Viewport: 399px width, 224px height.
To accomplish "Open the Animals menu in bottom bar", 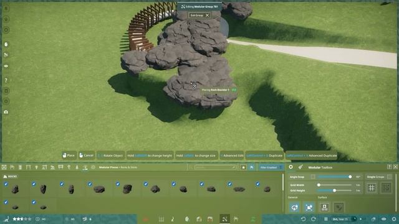I will click(x=173, y=219).
